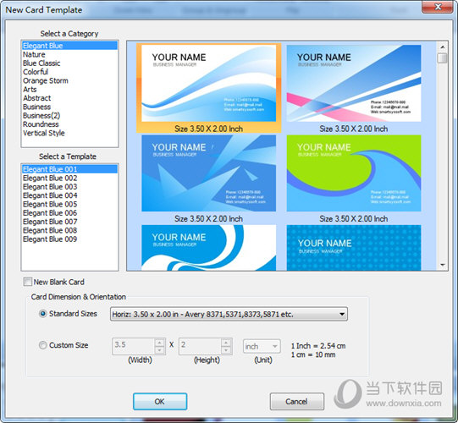Open the inch Unit dropdown

pos(262,346)
